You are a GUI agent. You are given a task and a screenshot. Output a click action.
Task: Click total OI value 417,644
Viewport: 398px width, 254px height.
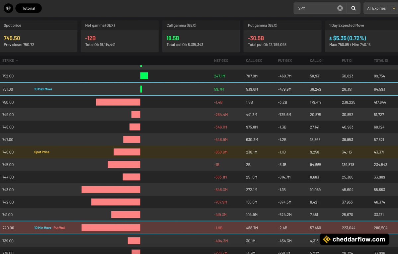click(380, 102)
